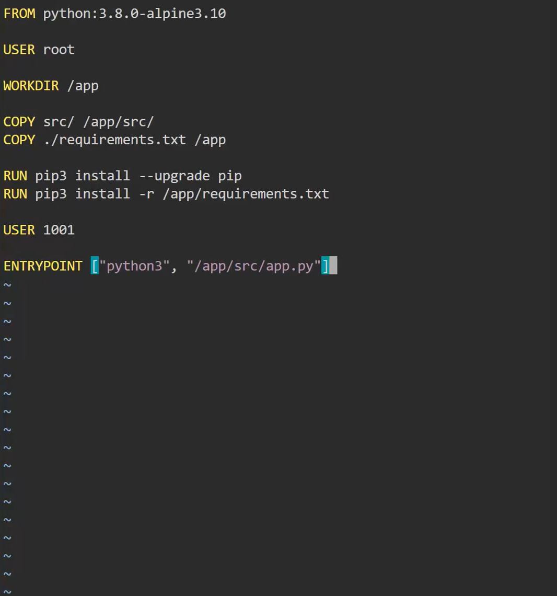Place cursor on the word root
This screenshot has width=557, height=596.
59,50
